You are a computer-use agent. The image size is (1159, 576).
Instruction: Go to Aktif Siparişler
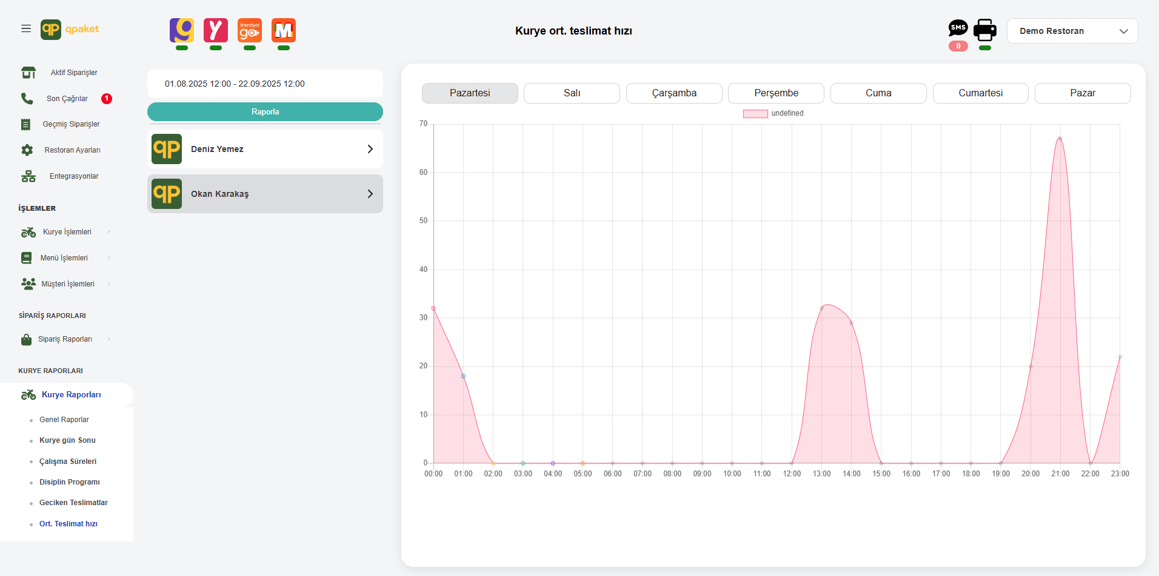[73, 73]
